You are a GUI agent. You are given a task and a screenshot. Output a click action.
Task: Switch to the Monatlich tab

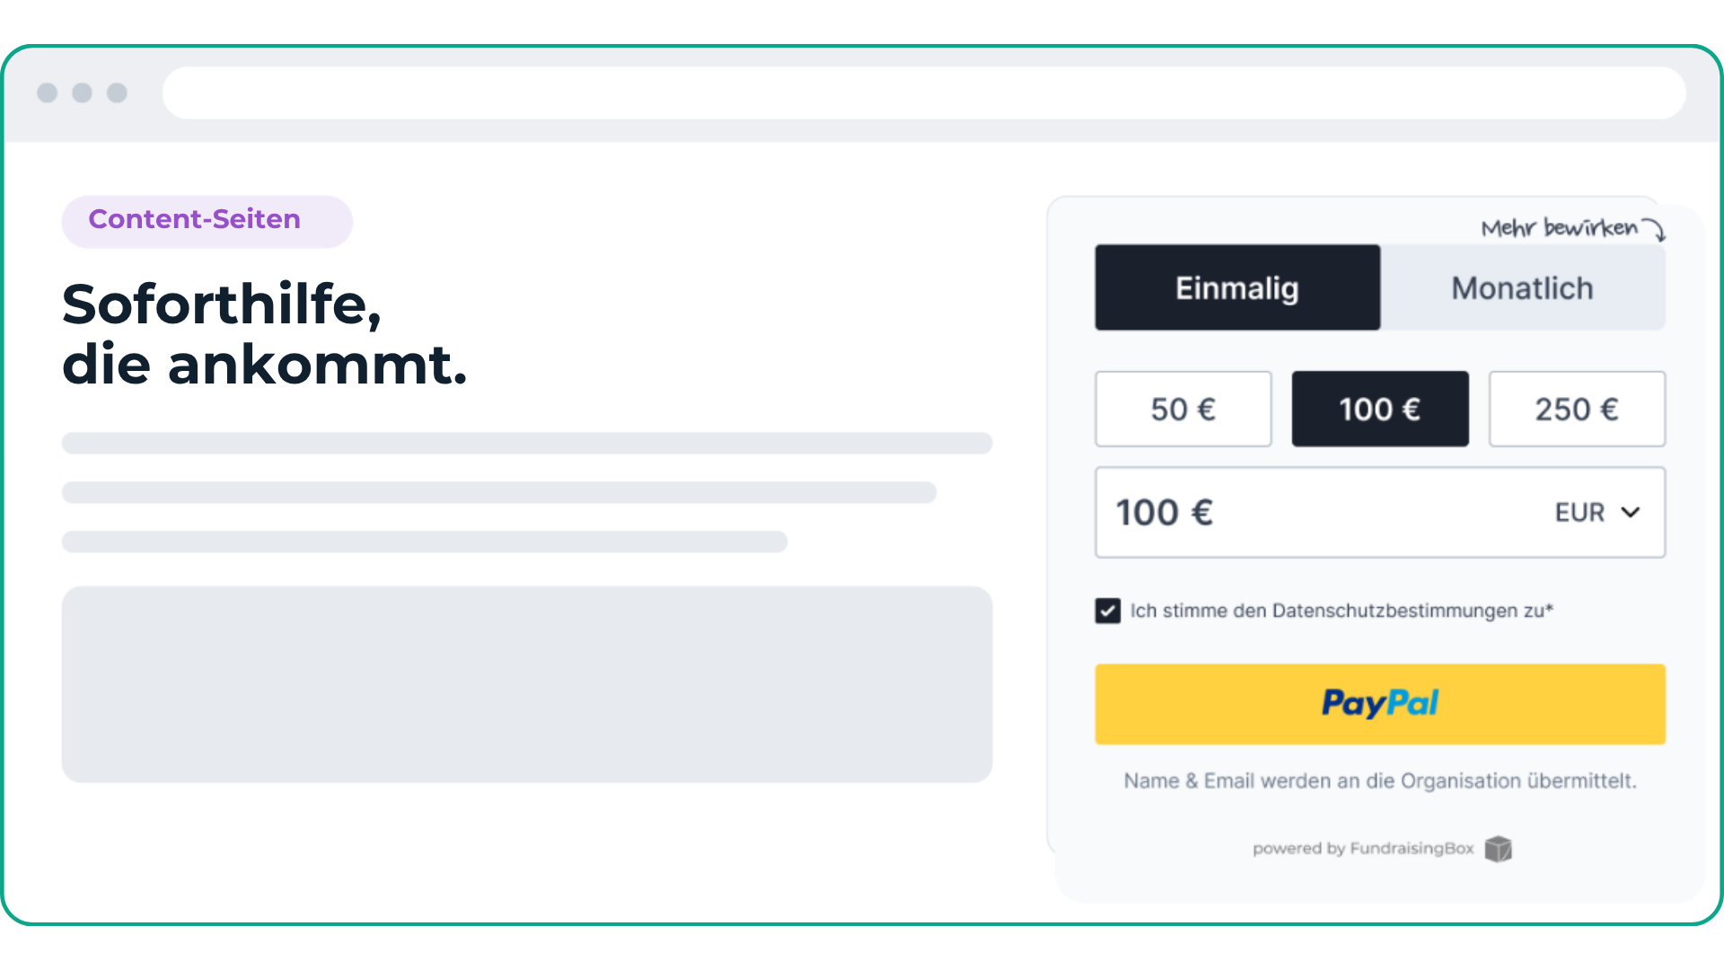[1523, 287]
